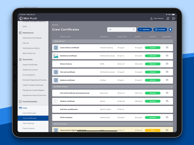Viewport: 194px width, 145px height.
Task: Click the logout icon in the header
Action: pyautogui.click(x=173, y=19)
